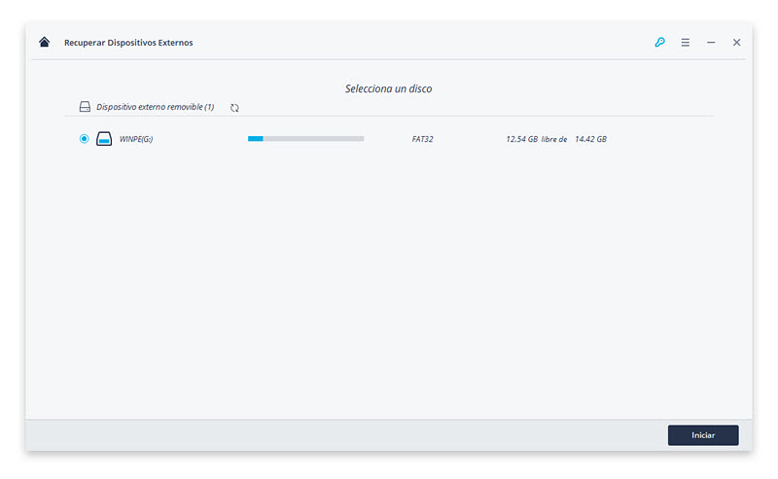Click the WINPE(G:) drive icon

[x=104, y=139]
